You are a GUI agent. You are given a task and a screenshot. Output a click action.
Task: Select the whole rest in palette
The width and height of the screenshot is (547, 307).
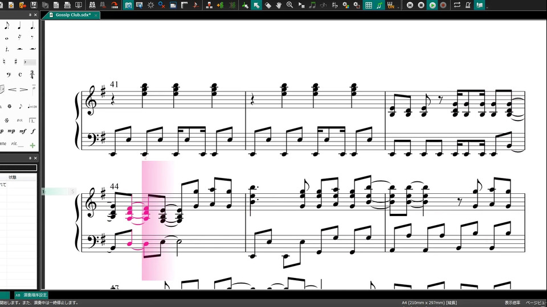tap(19, 49)
